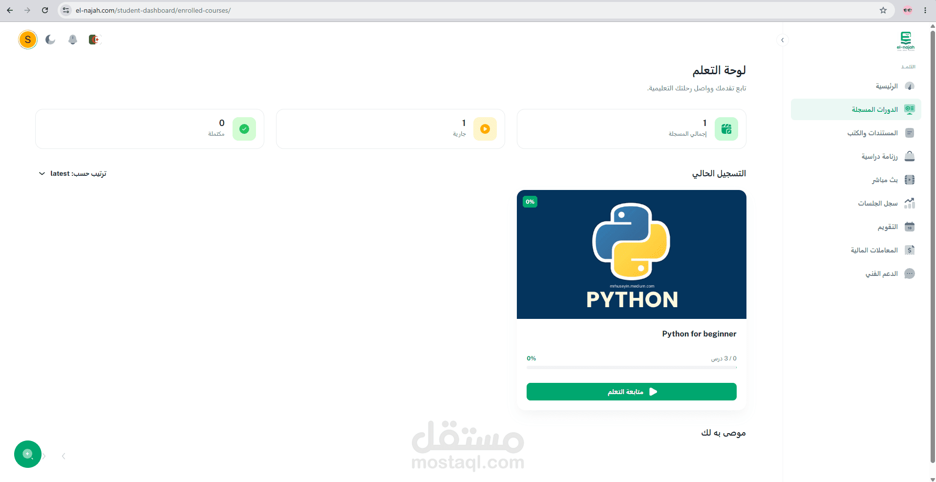Image resolution: width=936 pixels, height=482 pixels.
Task: Click the التسجيل الحالي section heading
Action: tap(719, 173)
